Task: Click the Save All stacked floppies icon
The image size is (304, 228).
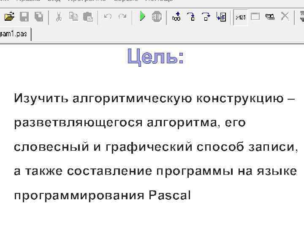Action: click(x=39, y=17)
